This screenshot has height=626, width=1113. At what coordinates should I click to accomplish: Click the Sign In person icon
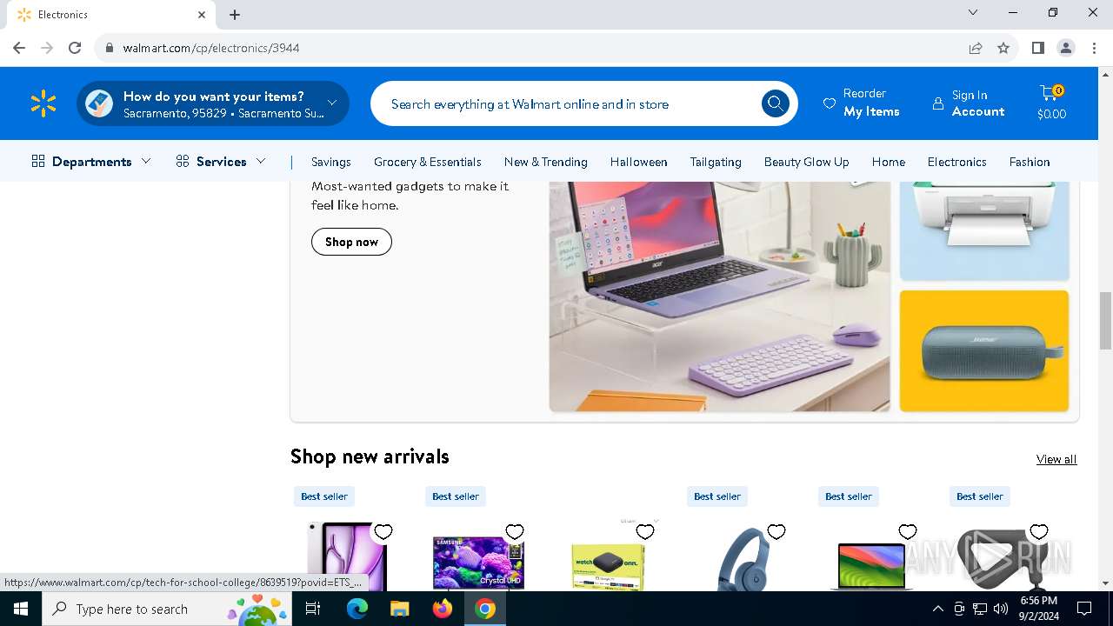[938, 103]
